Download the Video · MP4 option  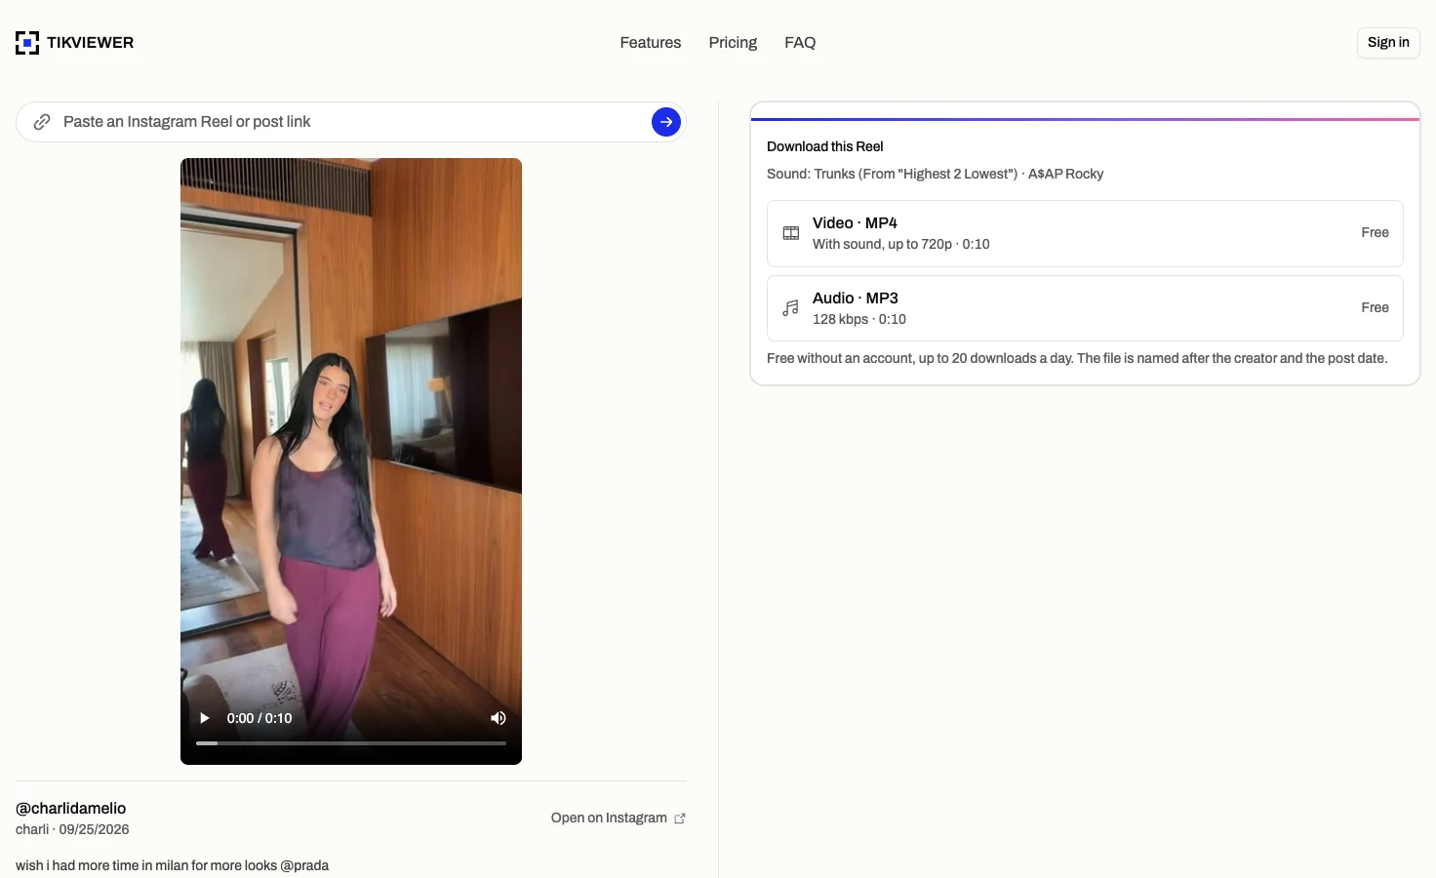(x=1085, y=233)
